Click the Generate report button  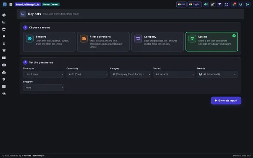coord(226,101)
